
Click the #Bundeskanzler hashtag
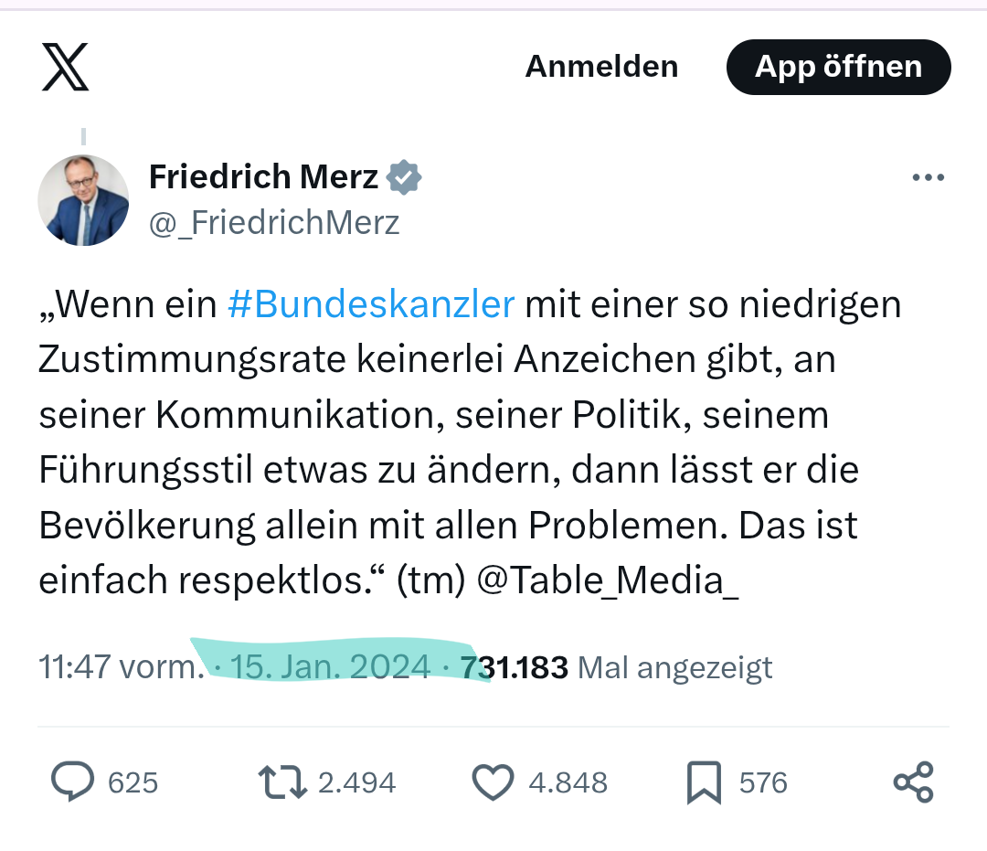pyautogui.click(x=371, y=304)
